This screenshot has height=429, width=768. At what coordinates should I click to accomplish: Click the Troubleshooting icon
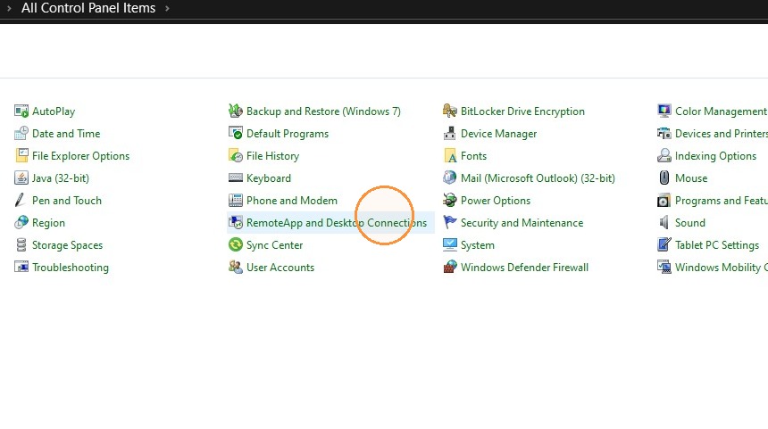(x=21, y=267)
